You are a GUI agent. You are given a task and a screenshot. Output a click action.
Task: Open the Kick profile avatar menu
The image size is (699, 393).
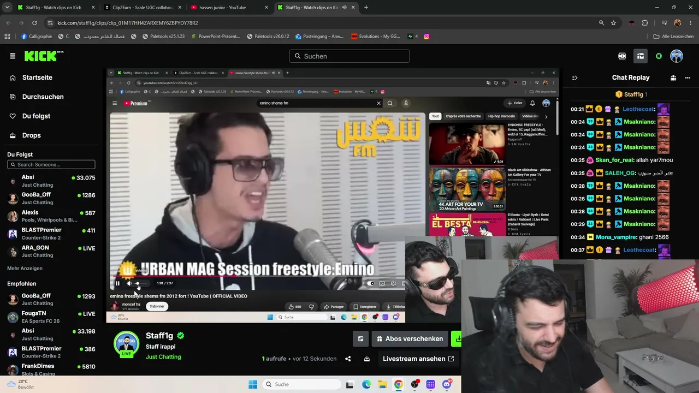(x=677, y=56)
